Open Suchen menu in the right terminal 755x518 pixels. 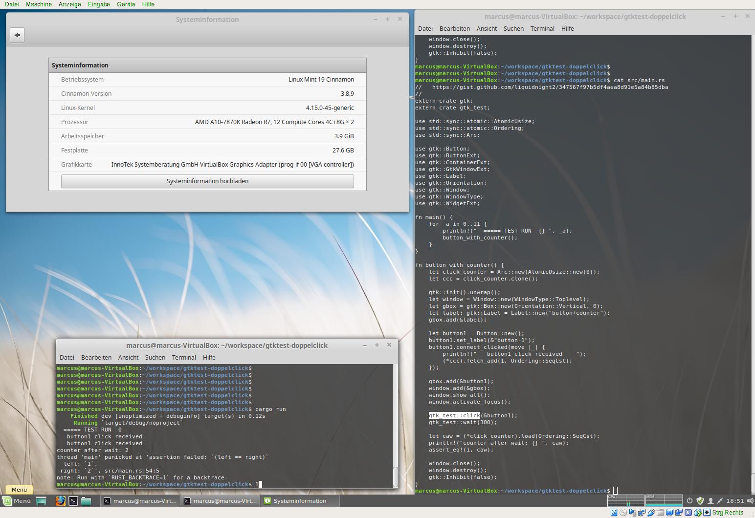click(513, 29)
